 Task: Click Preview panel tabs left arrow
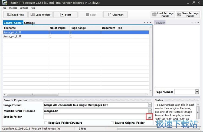(x=192, y=23)
